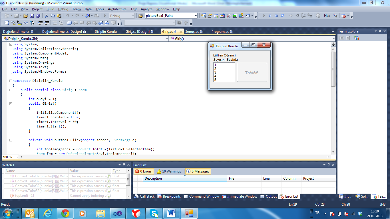Screen dimensions: 390x219
Task: Click the editor vertical scrollbar thumb
Action: click(x=333, y=69)
